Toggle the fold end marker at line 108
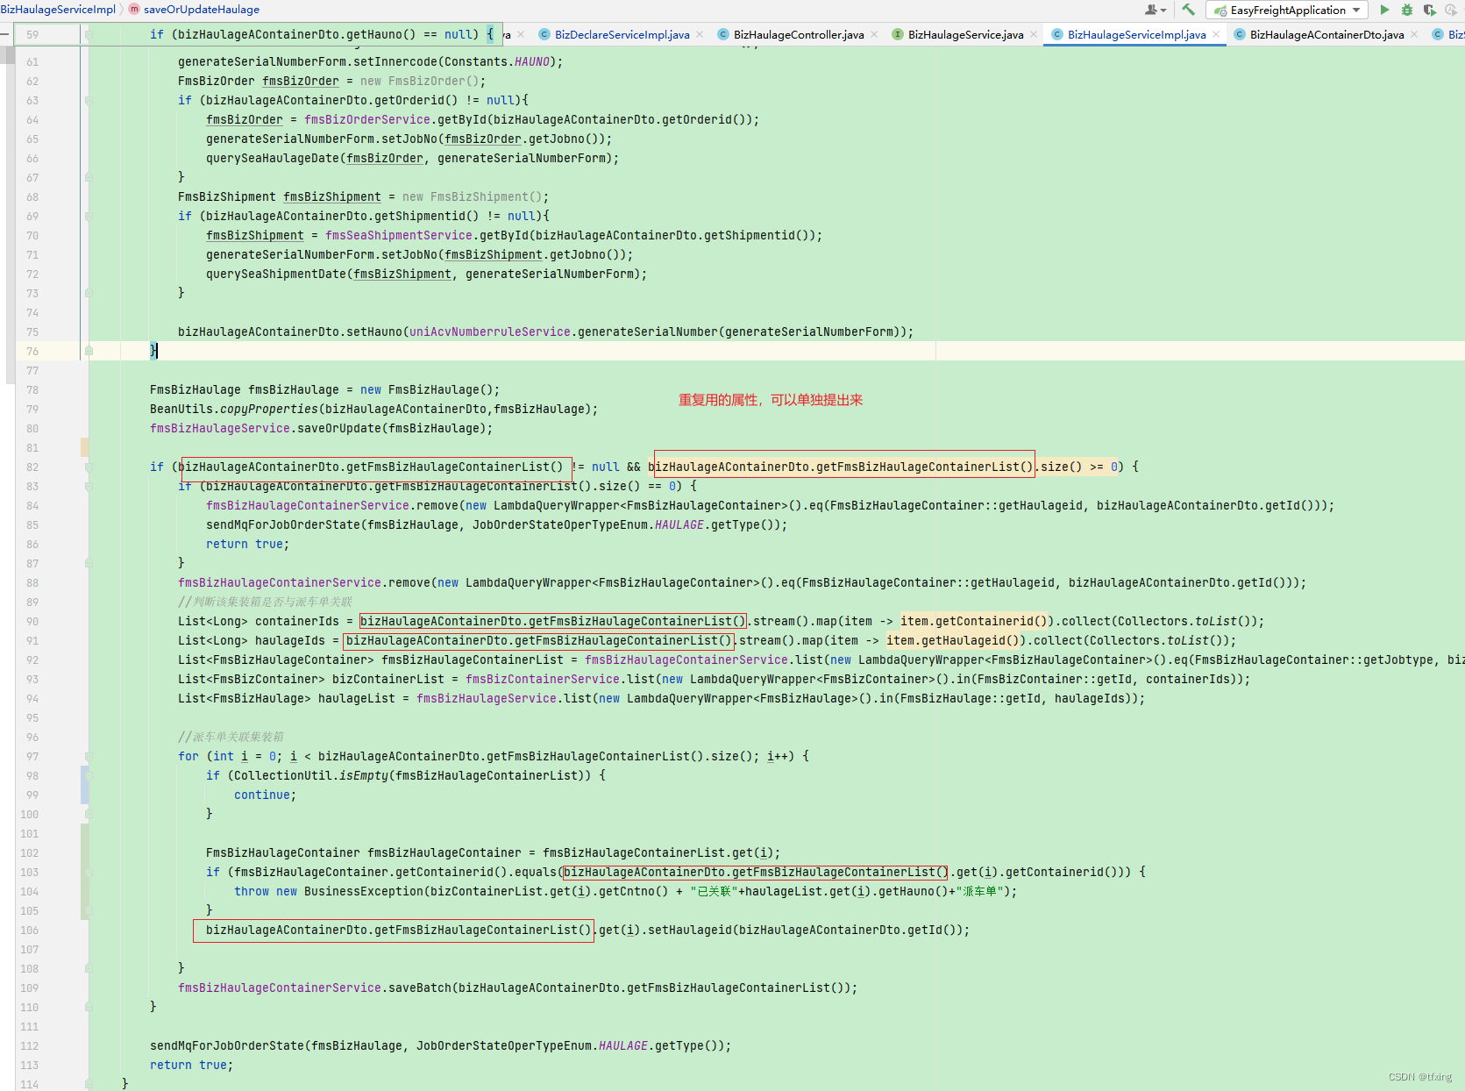 [x=89, y=968]
